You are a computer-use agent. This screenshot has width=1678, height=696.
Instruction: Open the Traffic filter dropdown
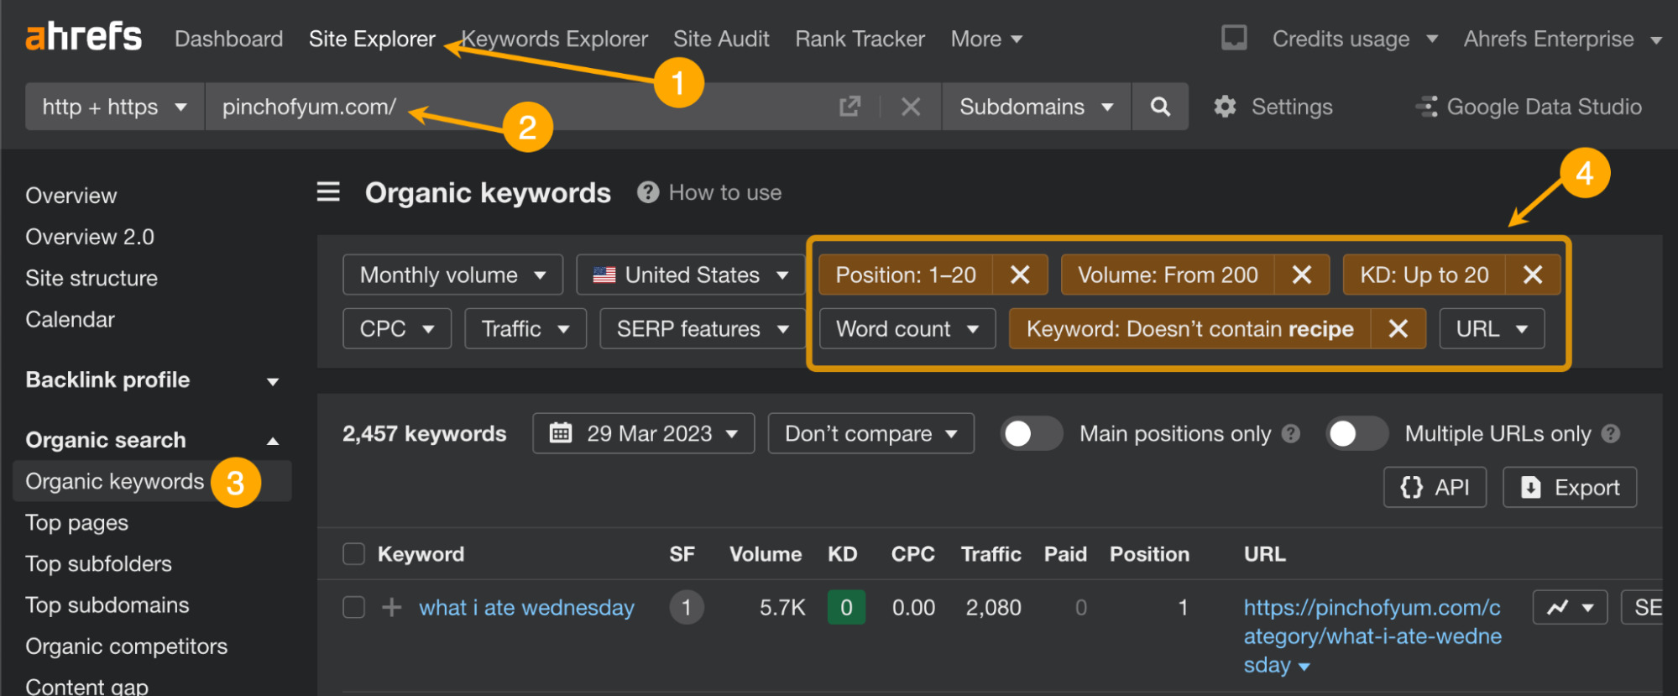pos(525,328)
